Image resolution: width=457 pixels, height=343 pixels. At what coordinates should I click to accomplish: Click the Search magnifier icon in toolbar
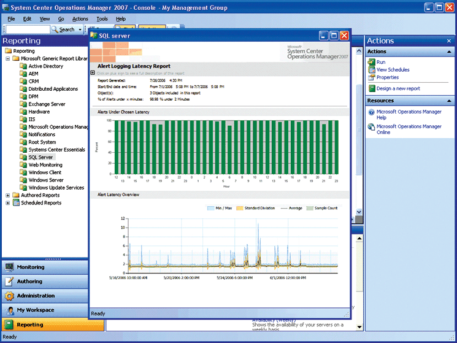(55, 29)
